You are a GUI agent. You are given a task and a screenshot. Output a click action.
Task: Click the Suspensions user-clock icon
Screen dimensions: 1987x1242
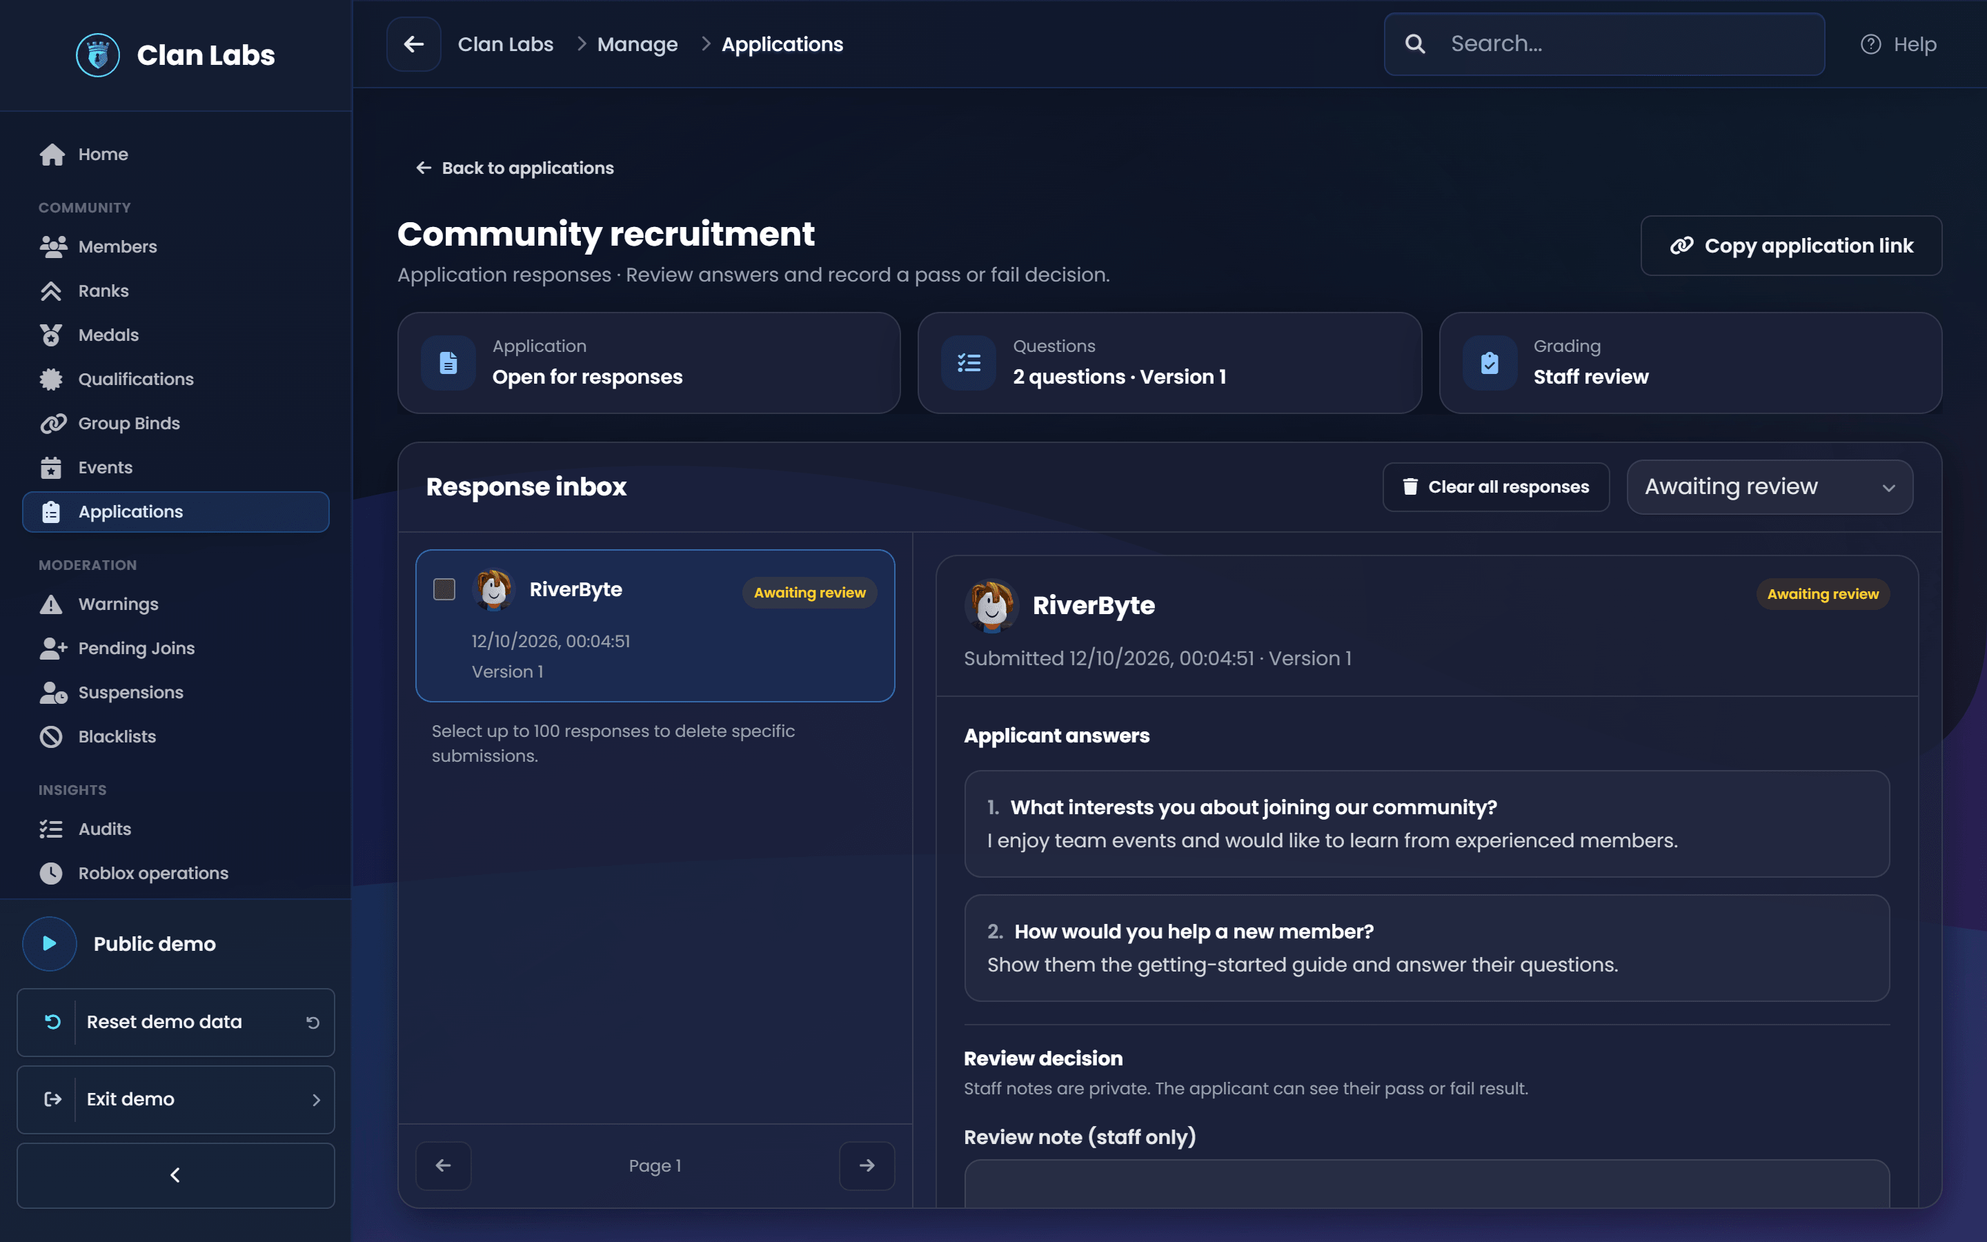point(52,693)
